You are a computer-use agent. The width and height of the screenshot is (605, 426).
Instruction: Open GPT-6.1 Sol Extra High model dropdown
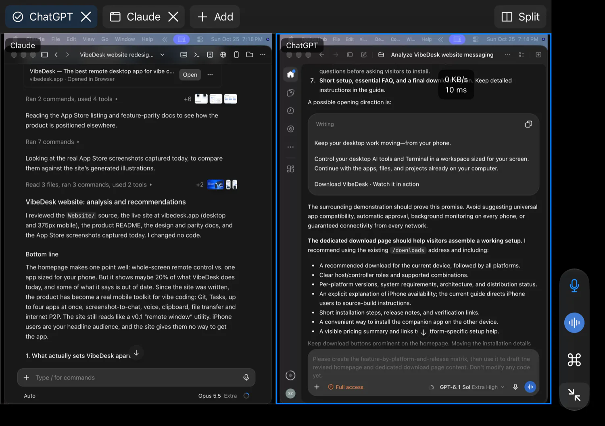point(472,387)
